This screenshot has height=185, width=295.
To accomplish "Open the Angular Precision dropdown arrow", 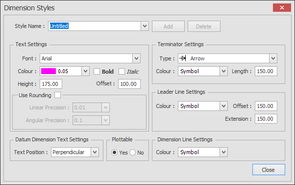I will 105,120.
